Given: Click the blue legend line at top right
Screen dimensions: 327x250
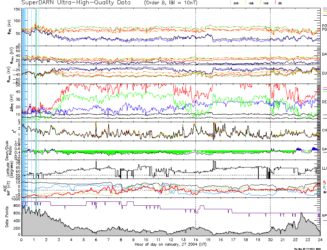Looking at the screenshot, I should coord(324,8).
